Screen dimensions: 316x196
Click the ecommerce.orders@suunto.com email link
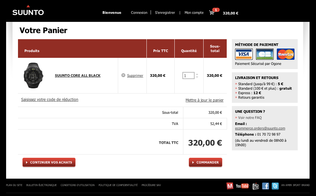(x=260, y=128)
